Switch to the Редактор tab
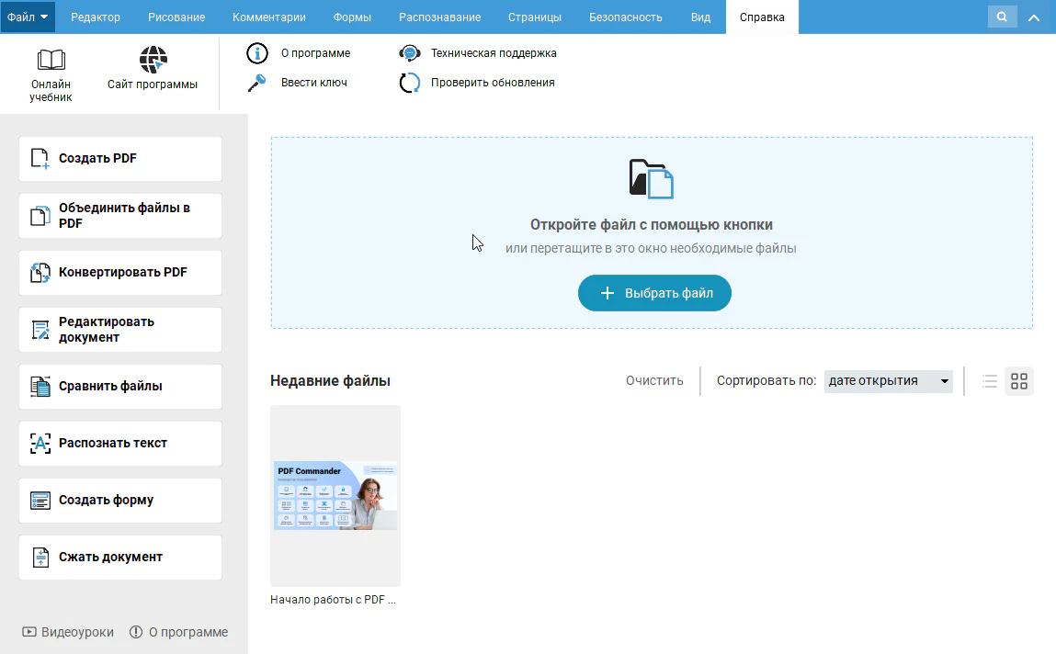This screenshot has height=654, width=1056. [96, 17]
